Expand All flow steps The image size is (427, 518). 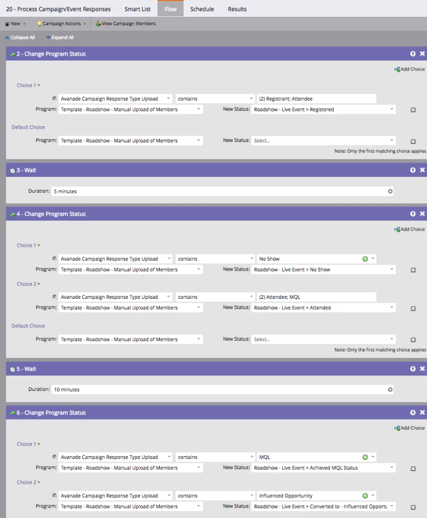click(60, 37)
